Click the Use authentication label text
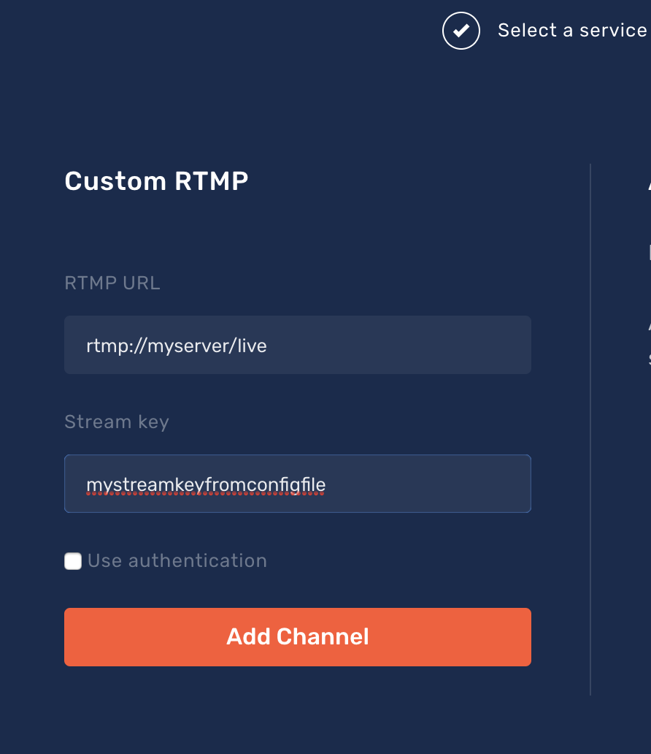651x754 pixels. (x=177, y=561)
